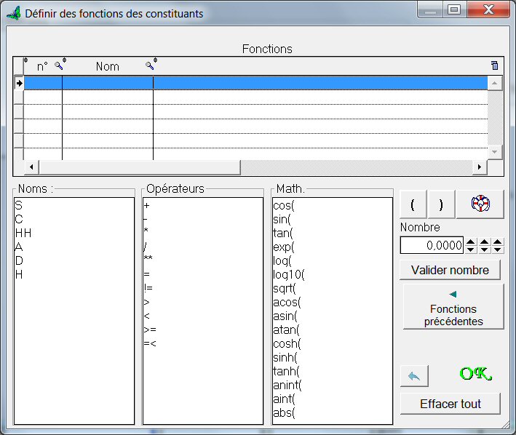Choose abs( in the Math list
The height and width of the screenshot is (435, 516).
[x=284, y=412]
